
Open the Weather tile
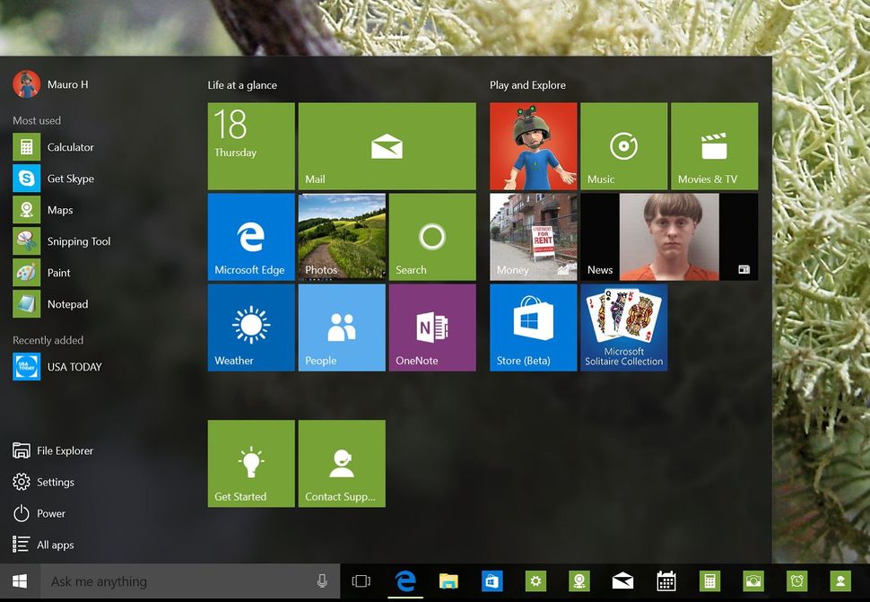click(x=250, y=327)
